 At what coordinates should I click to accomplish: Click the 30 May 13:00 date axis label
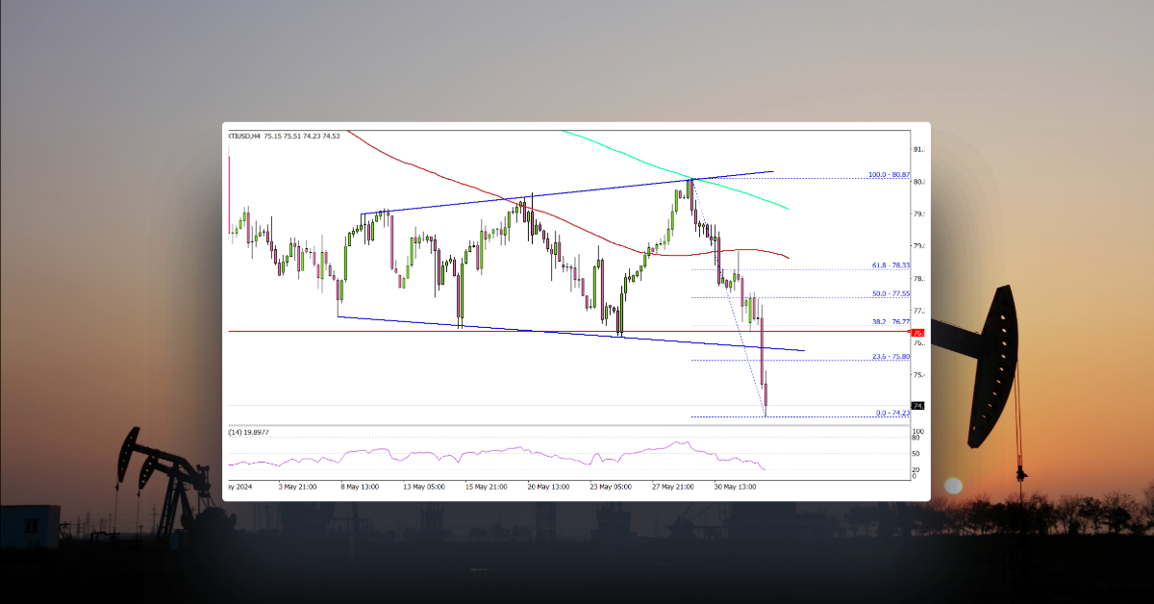point(735,487)
